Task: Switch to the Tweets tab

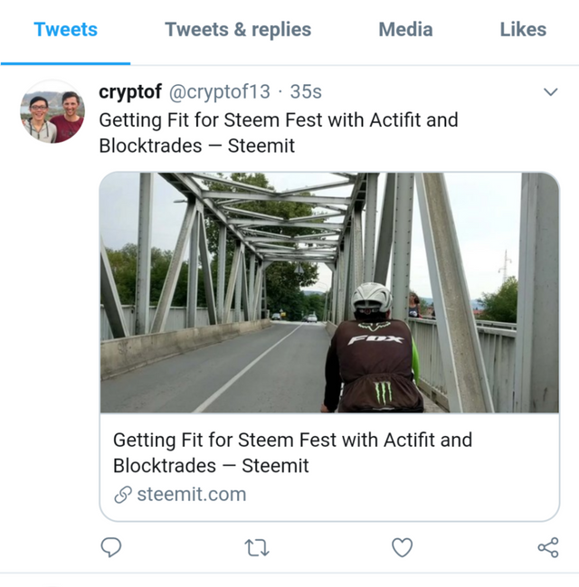Action: 65,30
